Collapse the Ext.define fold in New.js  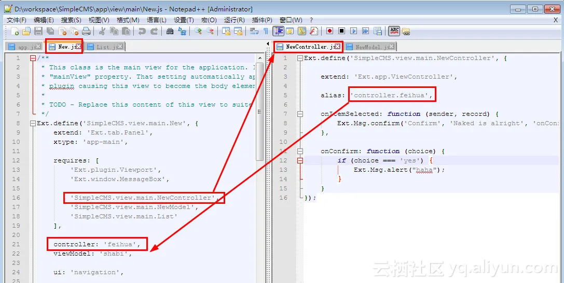pos(33,123)
